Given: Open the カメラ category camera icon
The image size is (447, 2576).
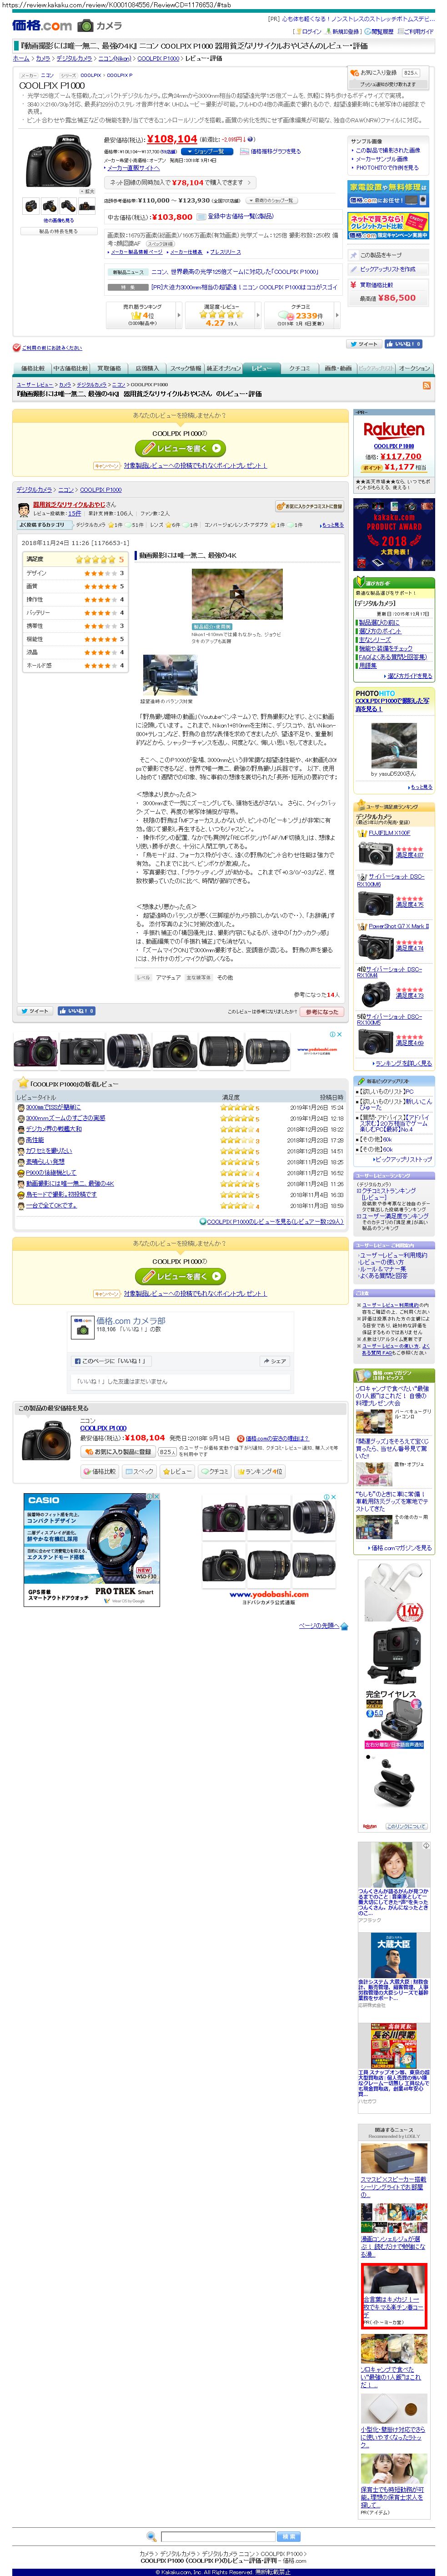Looking at the screenshot, I should 86,26.
